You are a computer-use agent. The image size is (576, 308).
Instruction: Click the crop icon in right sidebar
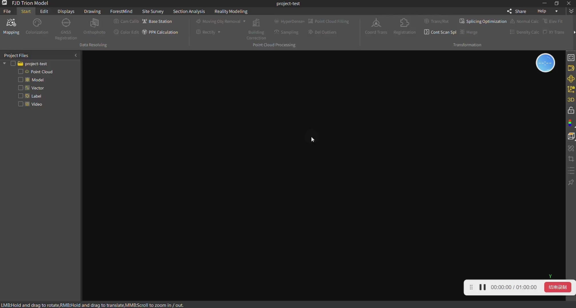tap(571, 159)
